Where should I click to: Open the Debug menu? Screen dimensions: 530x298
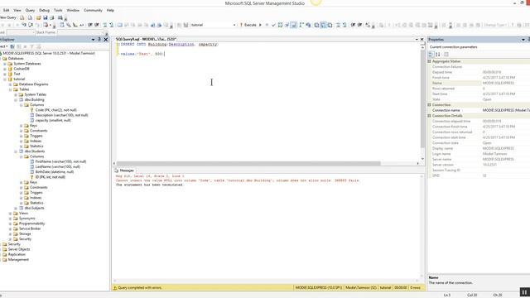pos(44,11)
